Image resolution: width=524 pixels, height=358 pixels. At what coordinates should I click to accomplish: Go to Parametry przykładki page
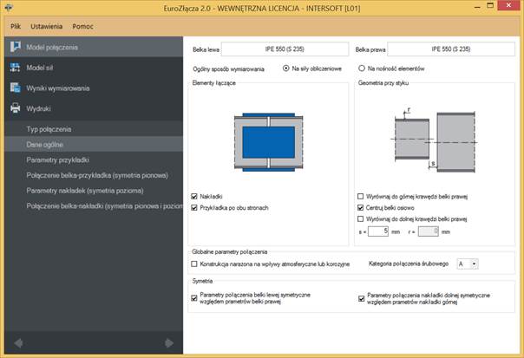point(94,159)
